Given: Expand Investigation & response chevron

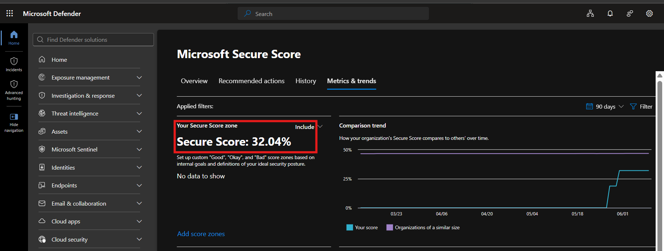Looking at the screenshot, I should (139, 95).
